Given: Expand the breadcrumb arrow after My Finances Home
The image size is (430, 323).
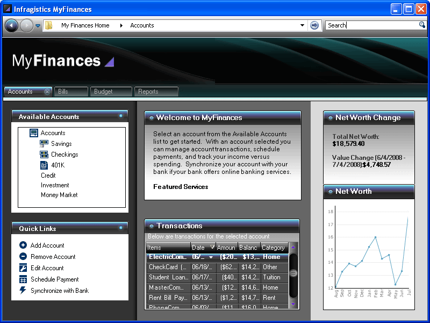Looking at the screenshot, I should pos(121,25).
